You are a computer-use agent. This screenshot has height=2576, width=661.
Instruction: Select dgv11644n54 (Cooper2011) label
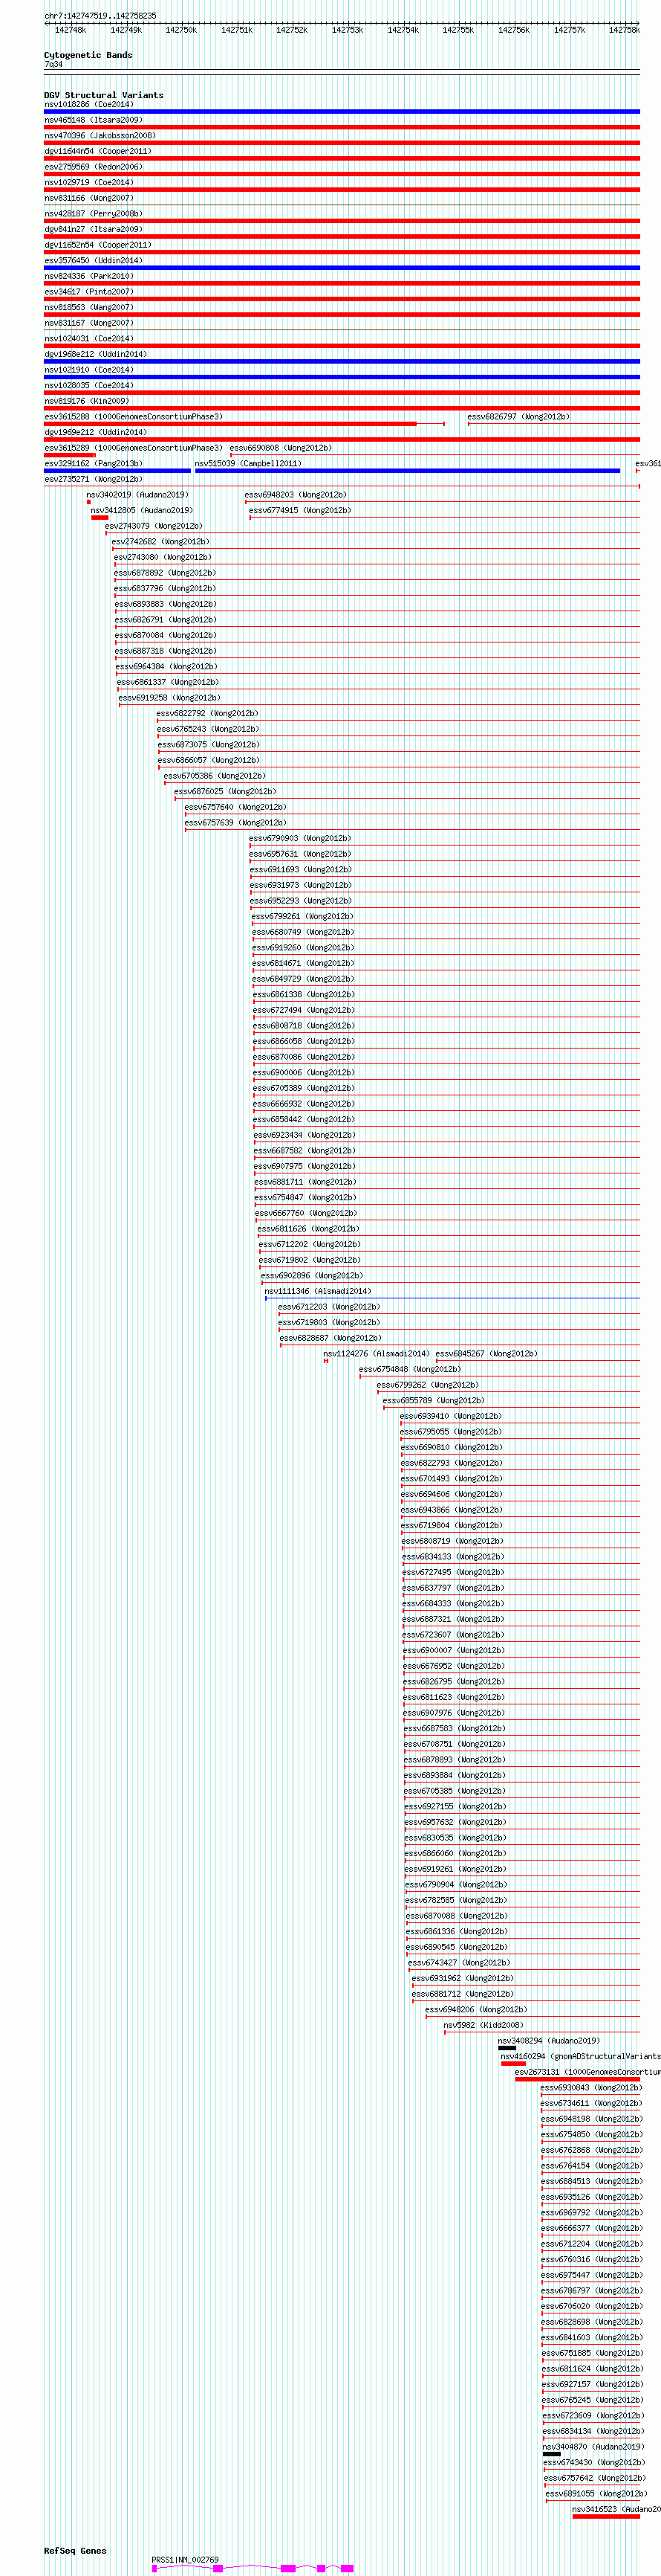(x=98, y=151)
